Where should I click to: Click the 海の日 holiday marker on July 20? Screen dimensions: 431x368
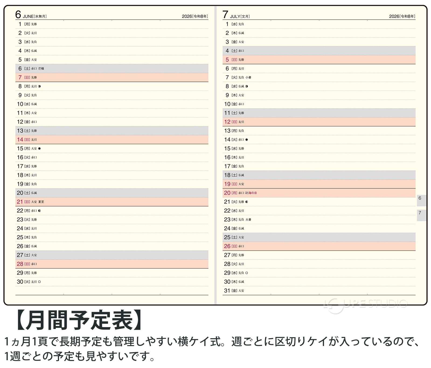[x=251, y=193]
